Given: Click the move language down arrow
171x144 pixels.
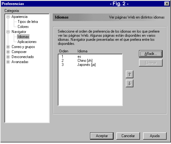Looking at the screenshot, I should (130, 83).
